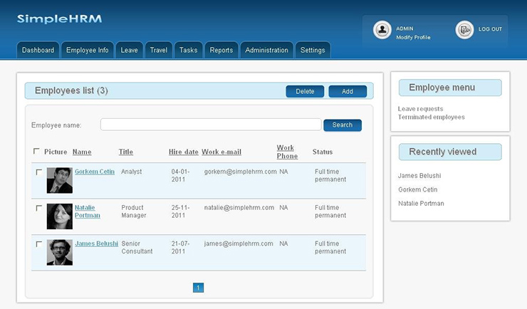Screen dimensions: 527x309
Task: Switch to the Reports tab
Action: (221, 51)
